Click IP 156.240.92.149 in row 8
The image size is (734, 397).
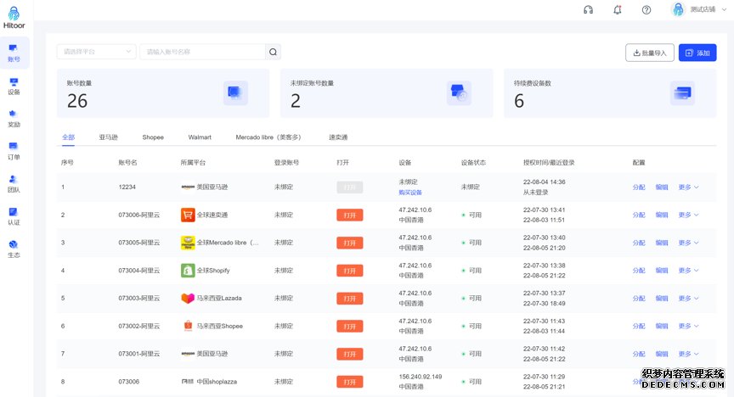(x=421, y=377)
